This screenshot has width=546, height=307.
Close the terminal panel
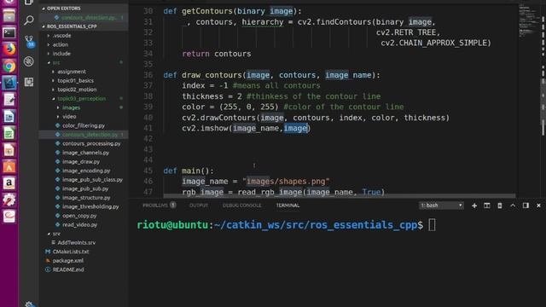[538, 206]
